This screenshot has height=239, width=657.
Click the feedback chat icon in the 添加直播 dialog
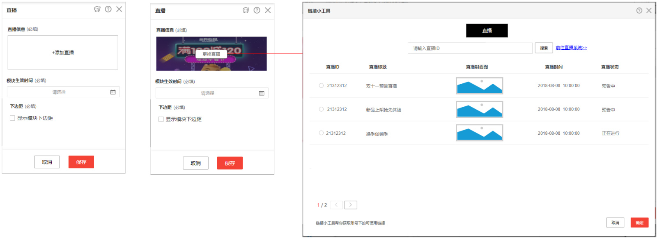click(x=97, y=9)
